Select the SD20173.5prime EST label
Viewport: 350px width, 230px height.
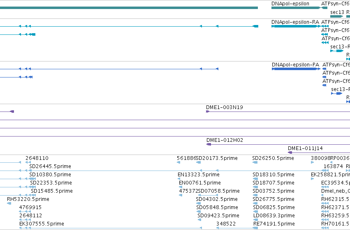(x=217, y=158)
